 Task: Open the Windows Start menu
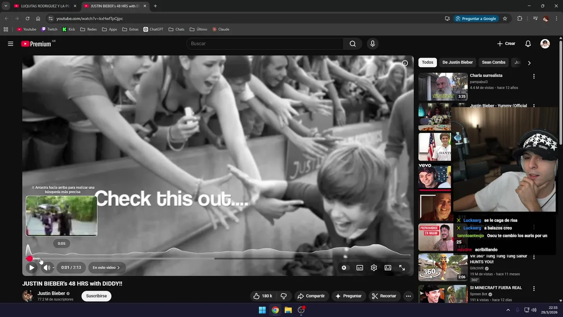pos(262,310)
